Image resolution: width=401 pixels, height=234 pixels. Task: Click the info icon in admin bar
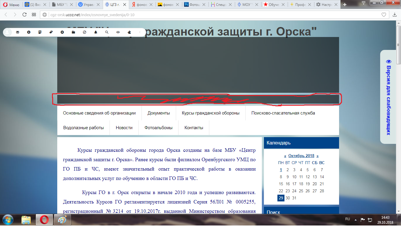pos(29,32)
